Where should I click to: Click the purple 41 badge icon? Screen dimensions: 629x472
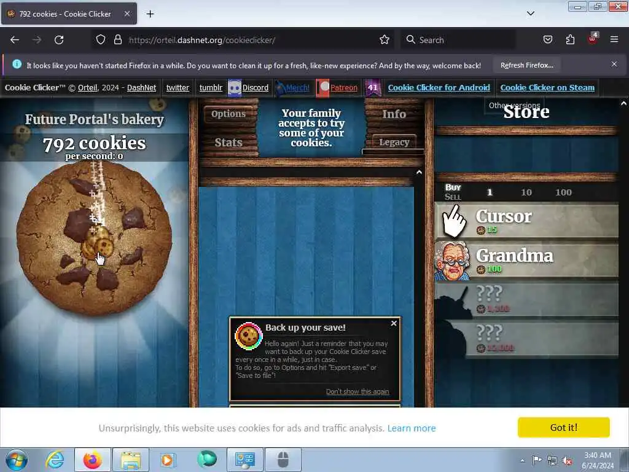[x=373, y=87]
